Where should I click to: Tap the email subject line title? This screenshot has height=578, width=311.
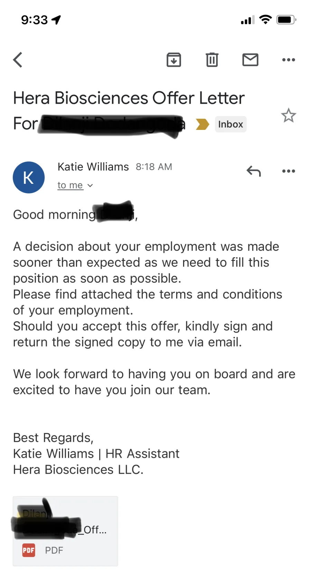pos(129,111)
